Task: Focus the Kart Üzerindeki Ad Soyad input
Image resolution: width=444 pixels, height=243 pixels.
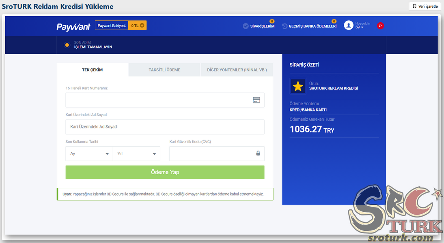Action: click(x=165, y=127)
